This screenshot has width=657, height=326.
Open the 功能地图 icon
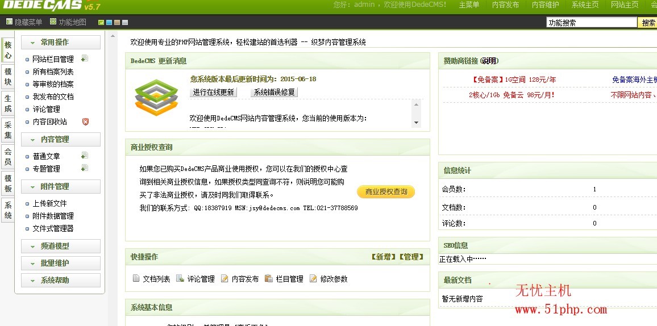53,22
